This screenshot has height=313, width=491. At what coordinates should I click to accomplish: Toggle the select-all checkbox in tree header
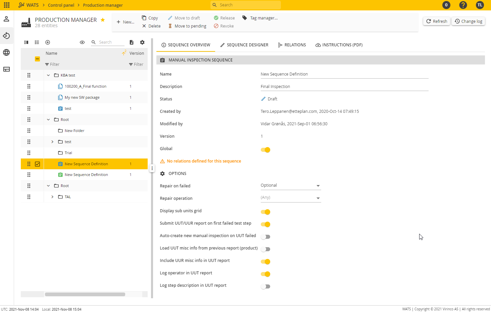[x=37, y=59]
